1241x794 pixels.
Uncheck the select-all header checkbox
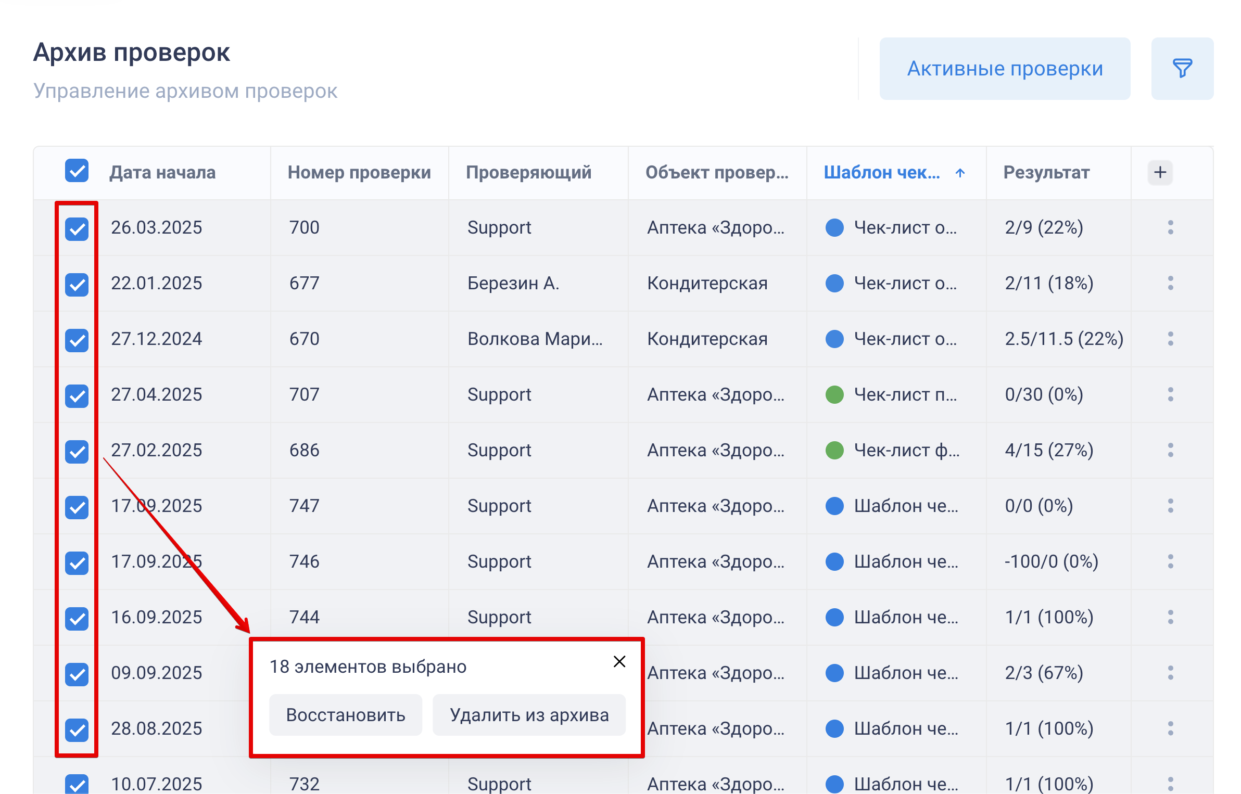[x=77, y=171]
